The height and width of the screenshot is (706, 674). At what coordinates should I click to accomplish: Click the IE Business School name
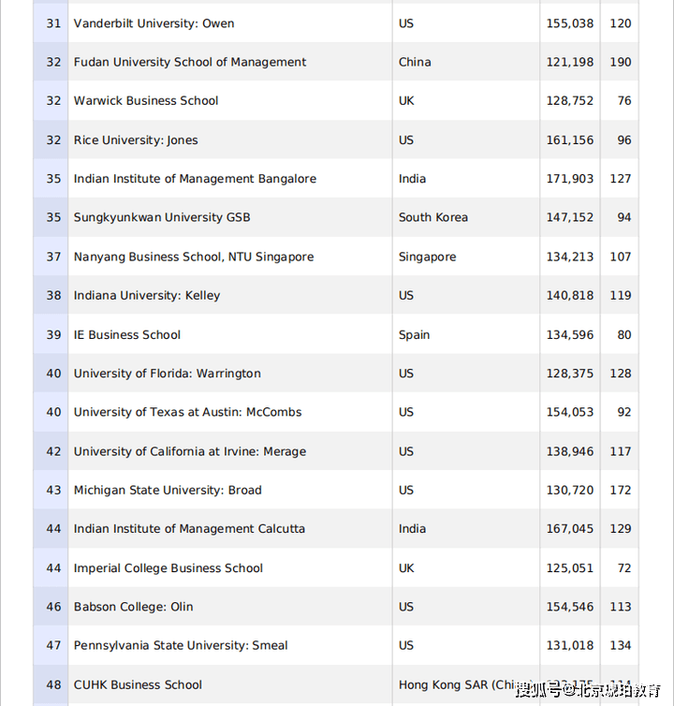[127, 335]
